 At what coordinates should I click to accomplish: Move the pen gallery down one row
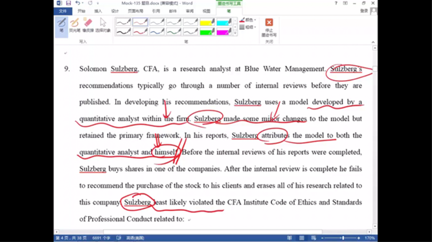[235, 27]
